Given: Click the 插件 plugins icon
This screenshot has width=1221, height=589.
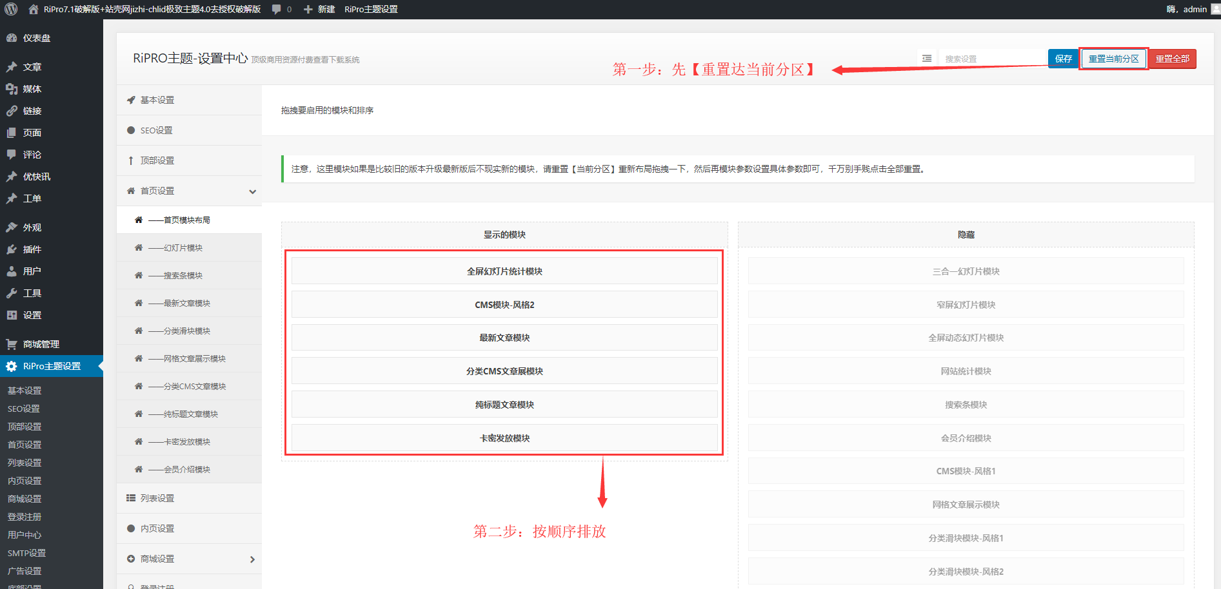Looking at the screenshot, I should coord(12,249).
